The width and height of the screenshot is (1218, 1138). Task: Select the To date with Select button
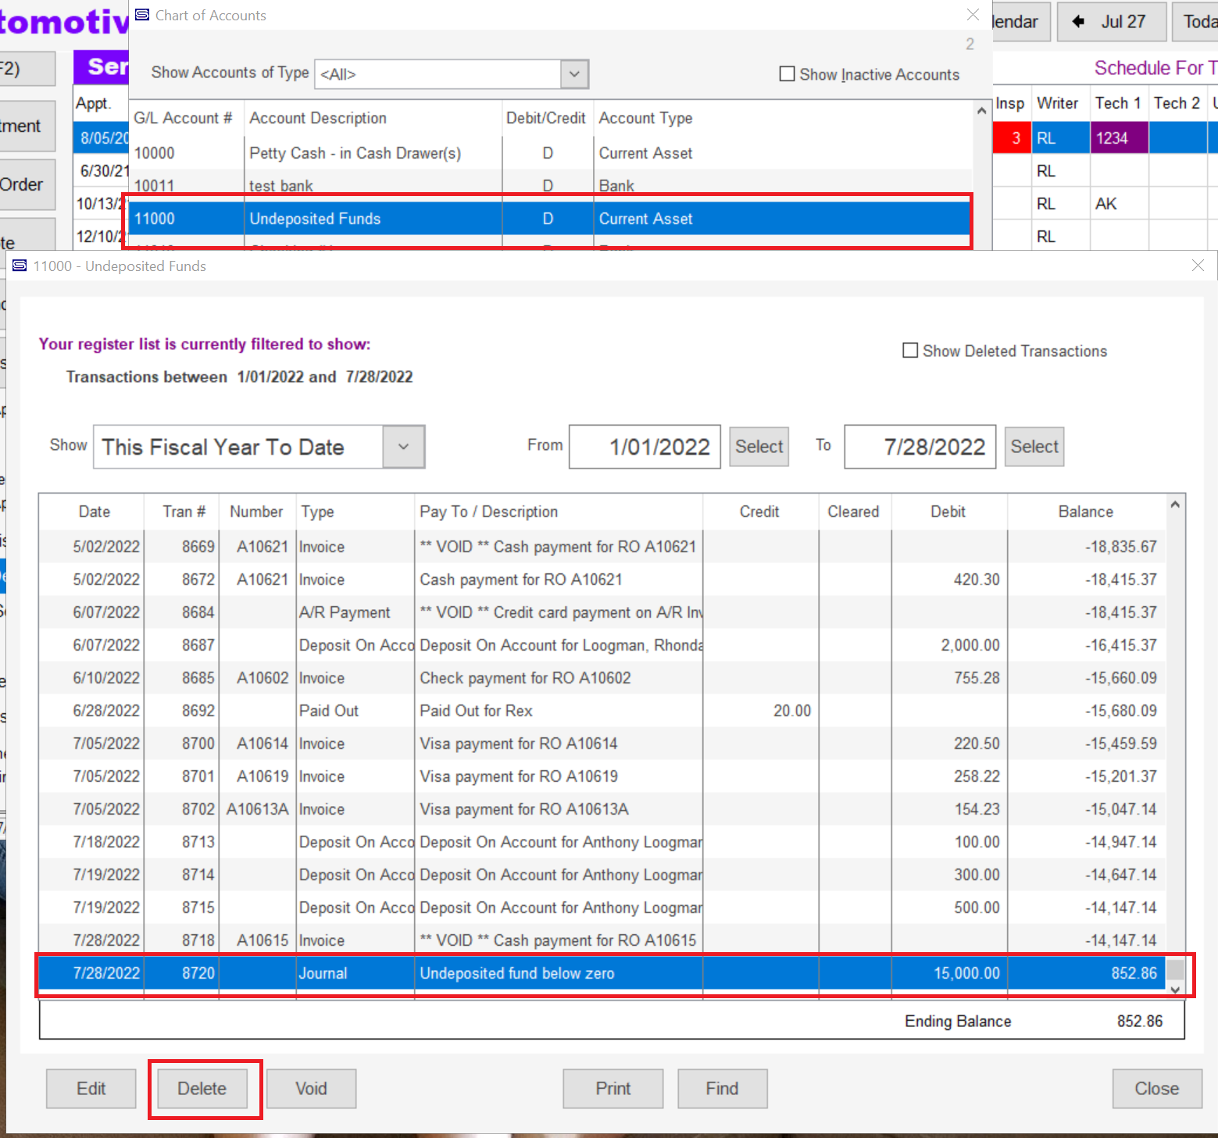coord(1034,447)
